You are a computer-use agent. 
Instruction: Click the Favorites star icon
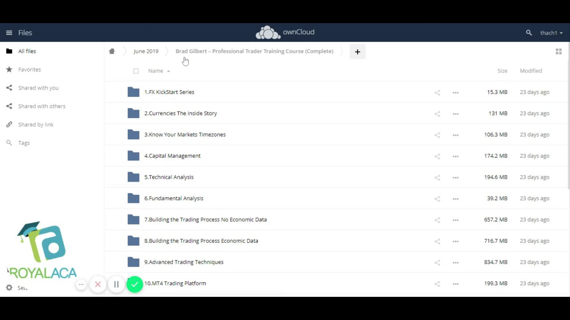coord(9,69)
